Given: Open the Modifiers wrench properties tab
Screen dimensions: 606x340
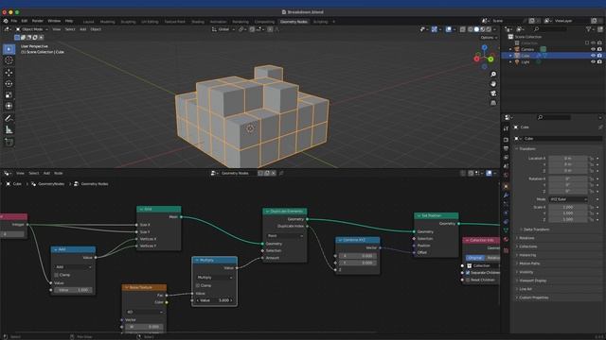Looking at the screenshot, I should (x=506, y=195).
